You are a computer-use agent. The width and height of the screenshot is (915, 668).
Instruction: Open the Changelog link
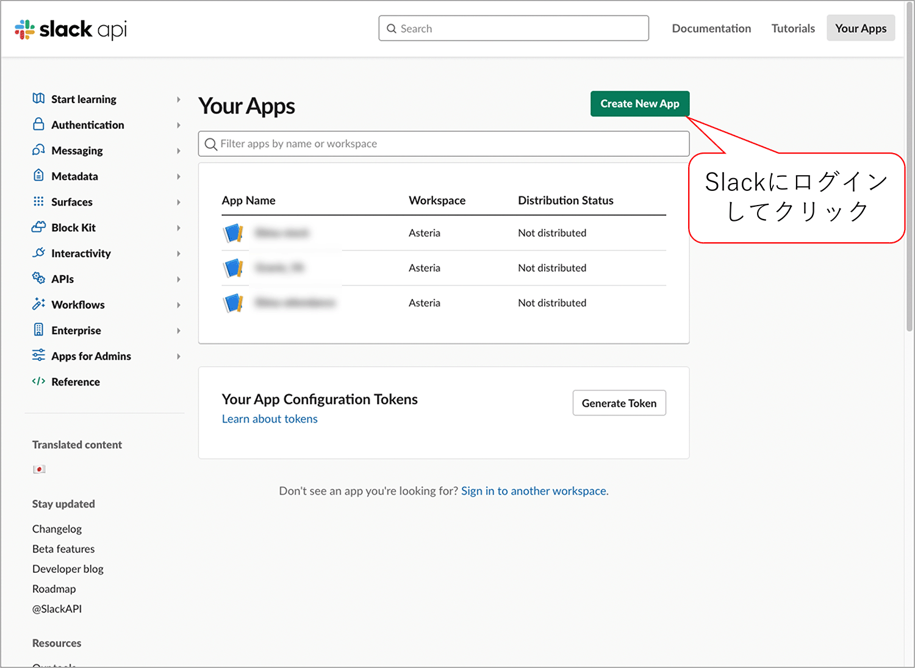(x=57, y=529)
